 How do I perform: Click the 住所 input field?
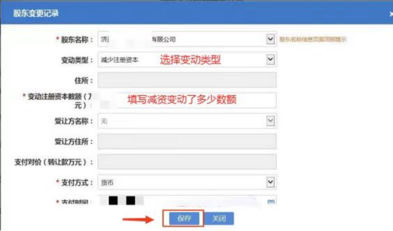click(x=186, y=80)
